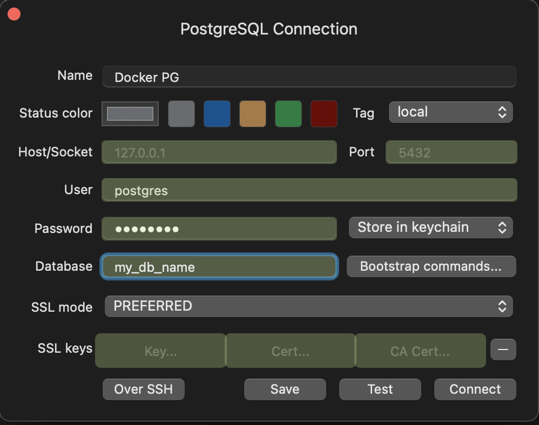This screenshot has width=539, height=425.
Task: Save the connection settings
Action: 285,389
